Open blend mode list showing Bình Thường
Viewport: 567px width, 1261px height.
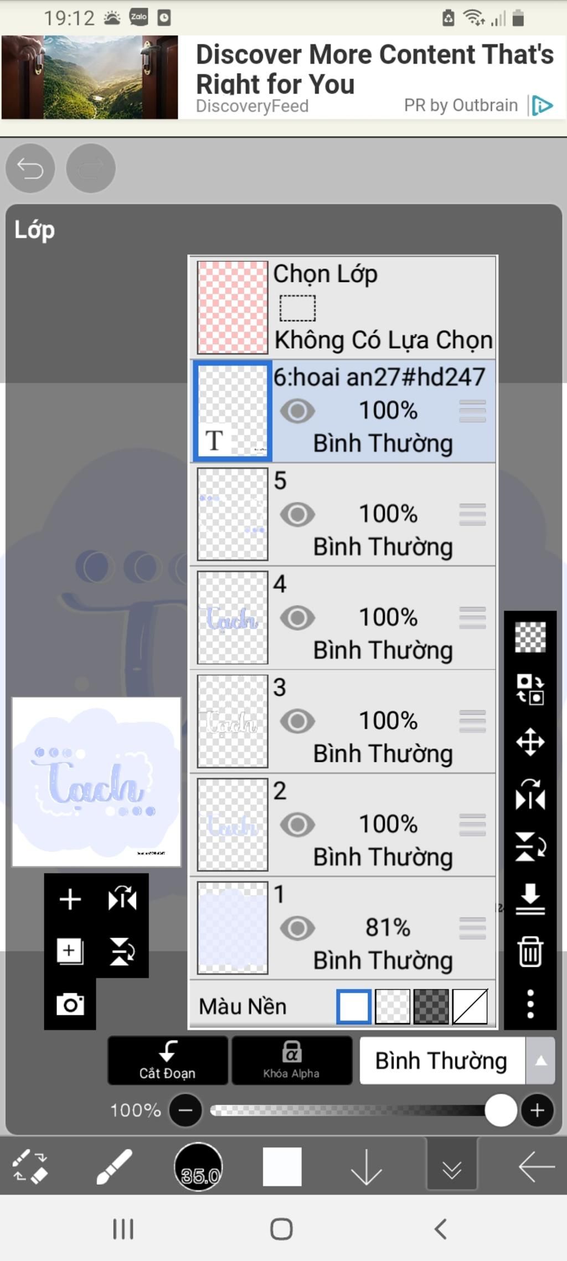[x=442, y=1060]
